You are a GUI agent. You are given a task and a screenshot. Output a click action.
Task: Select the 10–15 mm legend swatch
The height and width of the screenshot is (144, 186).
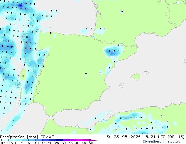click(39, 140)
